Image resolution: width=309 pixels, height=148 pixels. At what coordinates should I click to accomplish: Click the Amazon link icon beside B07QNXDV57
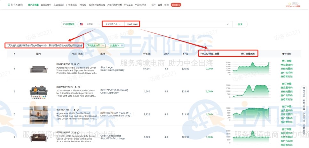click(75, 64)
